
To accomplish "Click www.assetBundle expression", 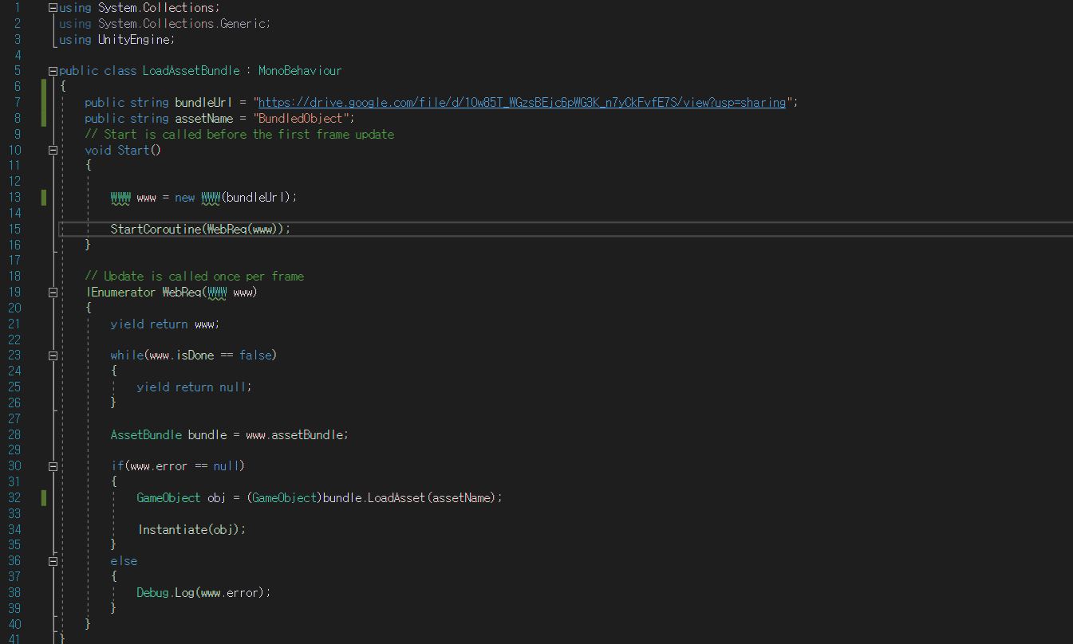I will pos(295,434).
